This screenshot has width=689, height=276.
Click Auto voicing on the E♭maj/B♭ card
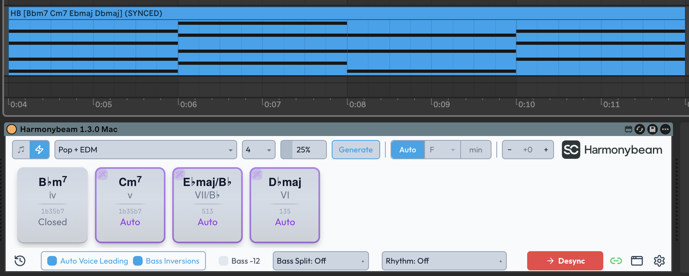click(208, 222)
